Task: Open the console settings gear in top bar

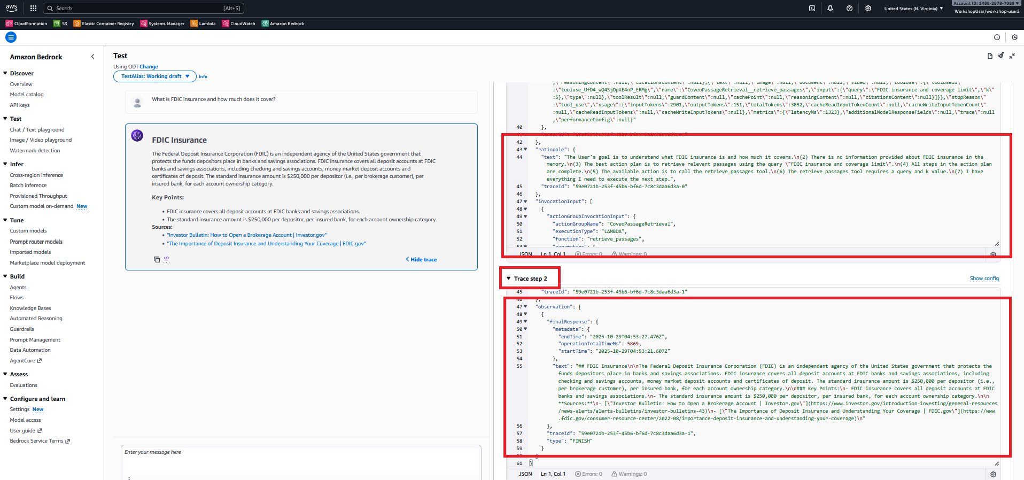Action: (x=868, y=9)
